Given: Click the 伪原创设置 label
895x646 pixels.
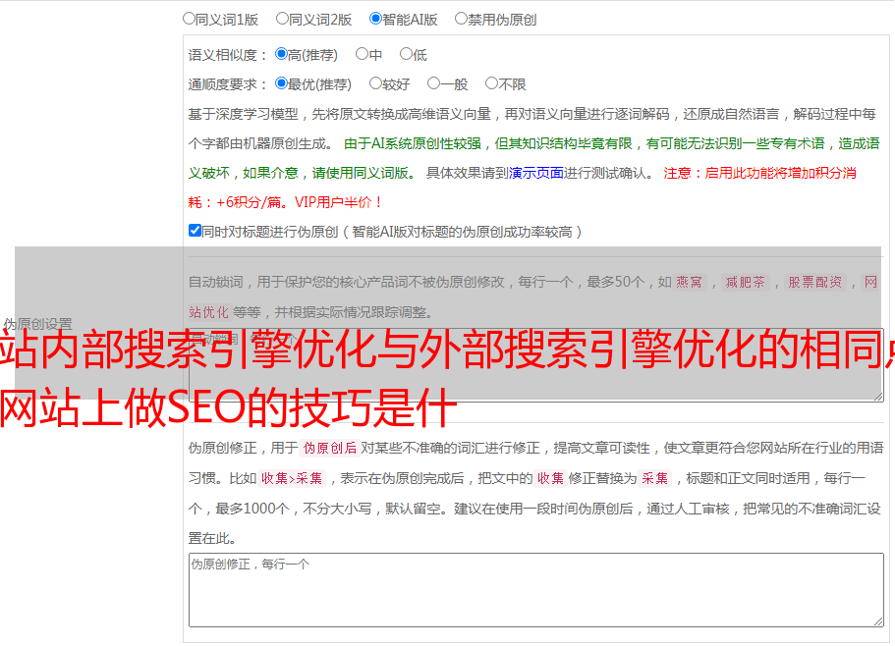Looking at the screenshot, I should pyautogui.click(x=37, y=324).
